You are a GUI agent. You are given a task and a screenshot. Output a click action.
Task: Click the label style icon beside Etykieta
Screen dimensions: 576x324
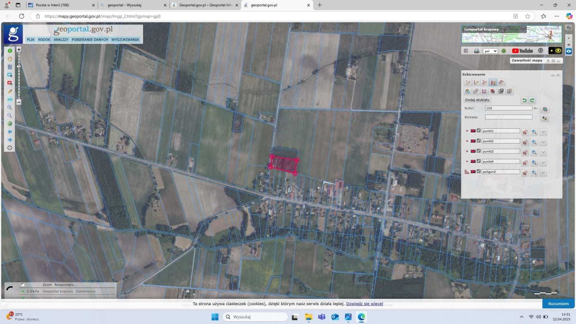coord(545,118)
